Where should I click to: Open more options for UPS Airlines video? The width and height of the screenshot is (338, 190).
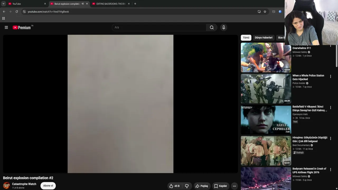330,170
